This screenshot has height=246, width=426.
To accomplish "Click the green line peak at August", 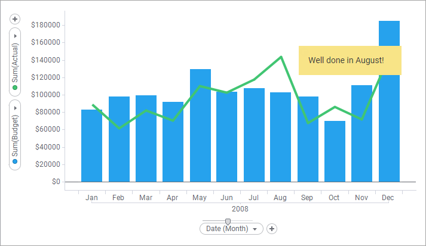I will coord(281,57).
